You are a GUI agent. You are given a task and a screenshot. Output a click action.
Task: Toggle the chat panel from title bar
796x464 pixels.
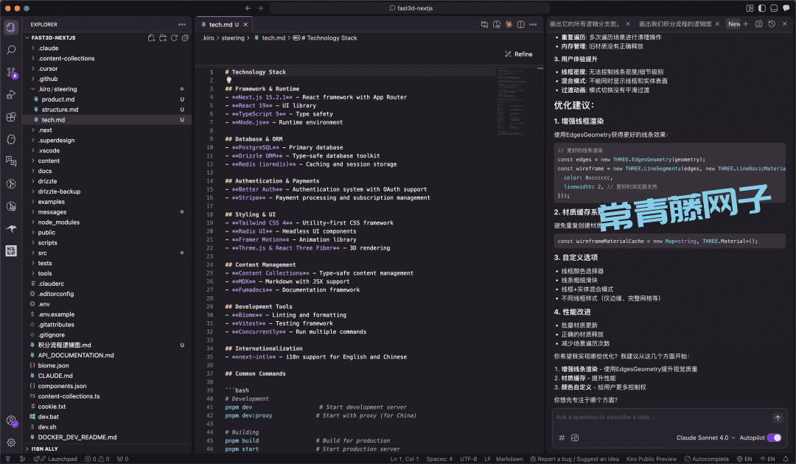(x=786, y=8)
